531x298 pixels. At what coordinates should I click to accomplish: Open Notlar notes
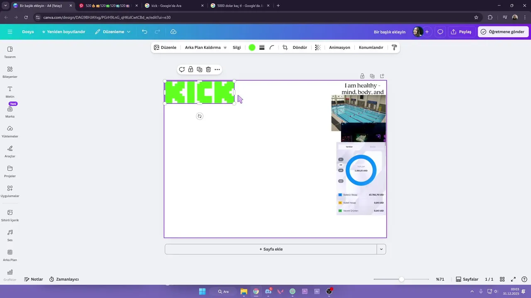click(33, 279)
